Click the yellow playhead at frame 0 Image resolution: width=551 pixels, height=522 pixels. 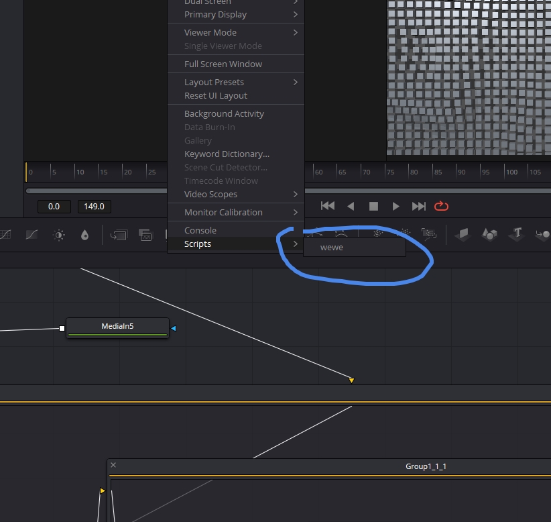26,172
